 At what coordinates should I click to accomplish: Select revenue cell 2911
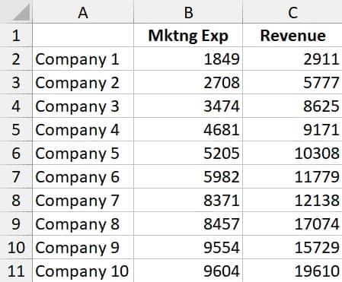click(292, 59)
